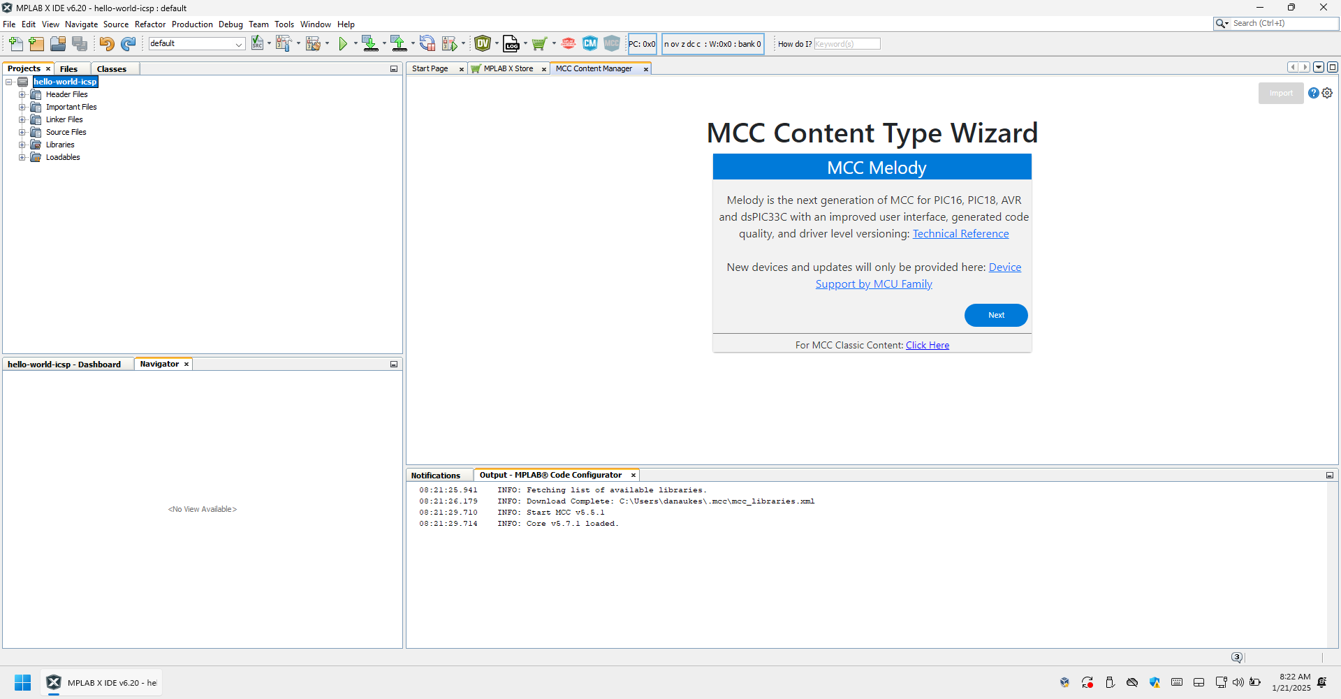This screenshot has height=699, width=1341.
Task: Minimize the Navigator panel window group
Action: click(394, 365)
